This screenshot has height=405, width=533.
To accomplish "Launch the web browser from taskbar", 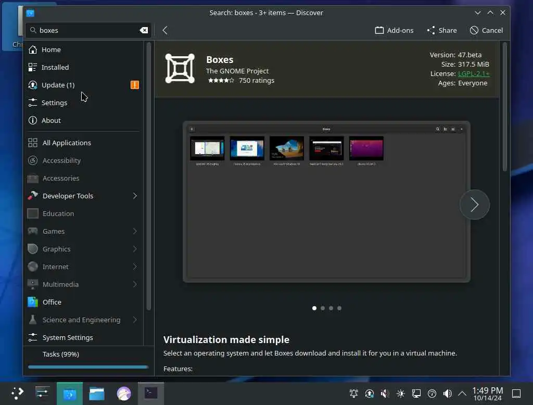I will point(124,394).
